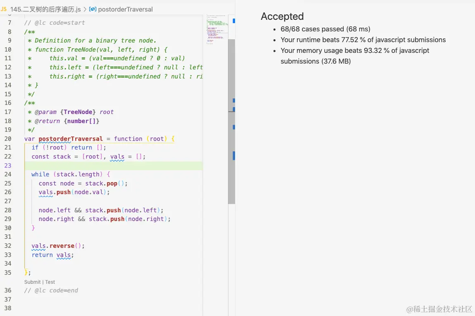This screenshot has width=475, height=316.
Task: Click '@param {TreeNode} root' doc line
Action: coord(71,112)
